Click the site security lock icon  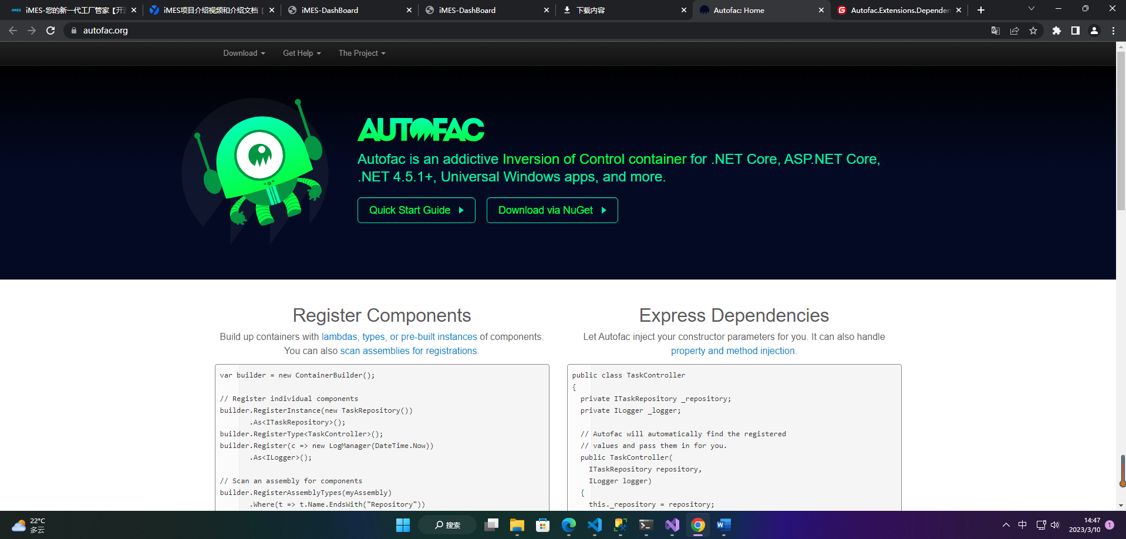pos(74,31)
